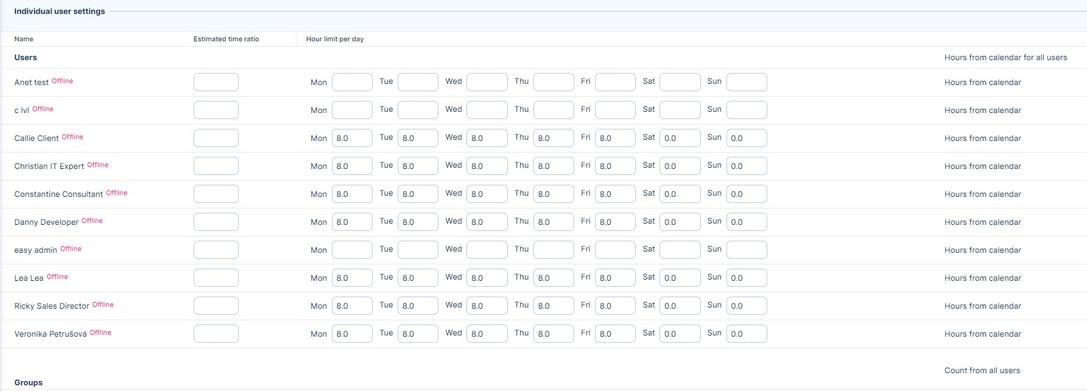Click the Individual user settings heading
The width and height of the screenshot is (1087, 392).
[x=60, y=12]
